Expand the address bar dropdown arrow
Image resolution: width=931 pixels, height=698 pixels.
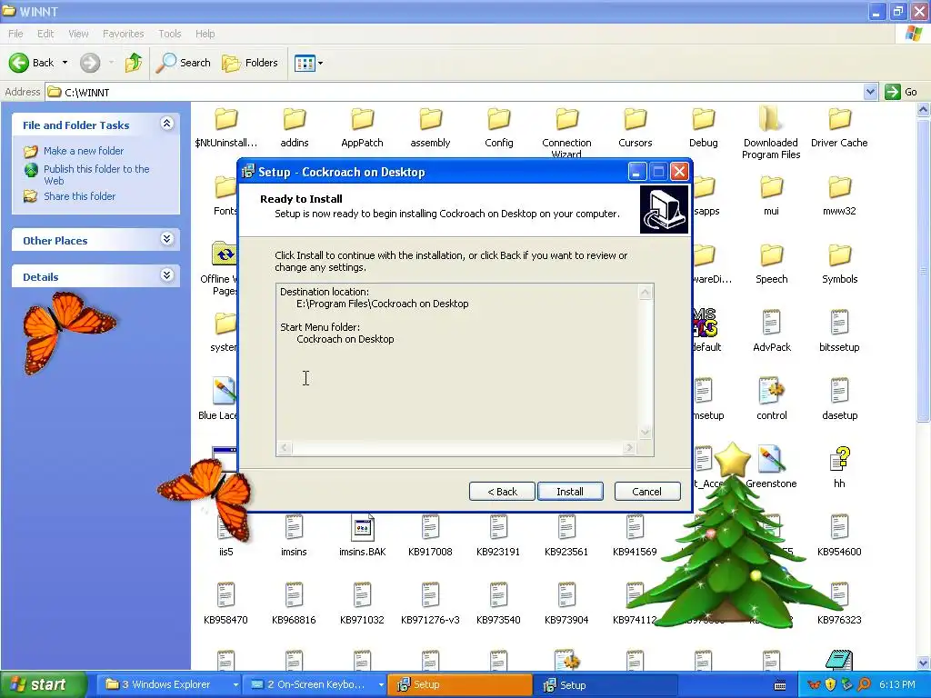pos(870,92)
